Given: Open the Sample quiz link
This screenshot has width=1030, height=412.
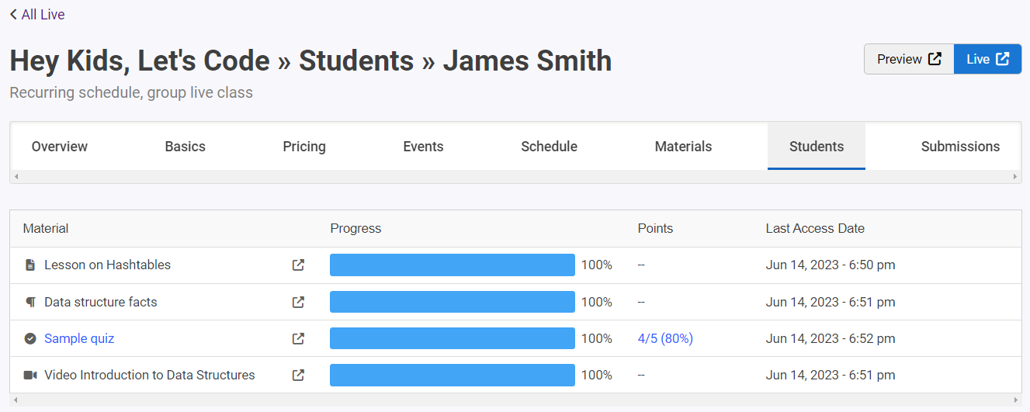Looking at the screenshot, I should tap(79, 338).
